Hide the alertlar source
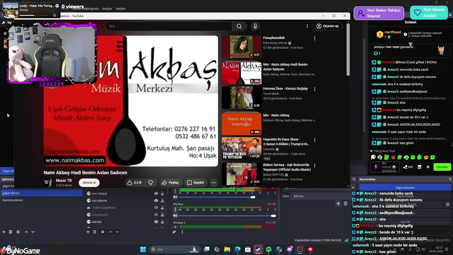 [x=156, y=222]
